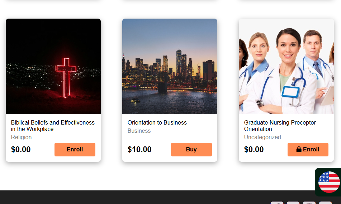Click the second social media icon in footer
Image resolution: width=341 pixels, height=204 pixels.
[293, 203]
